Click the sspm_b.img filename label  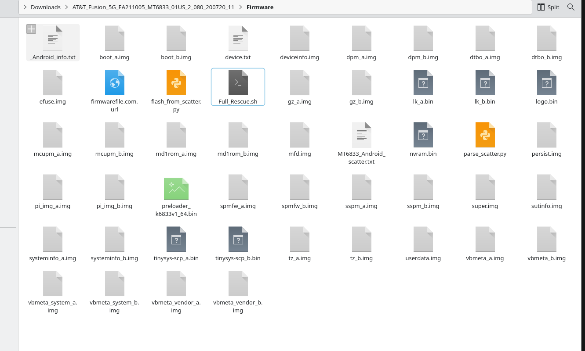(423, 206)
